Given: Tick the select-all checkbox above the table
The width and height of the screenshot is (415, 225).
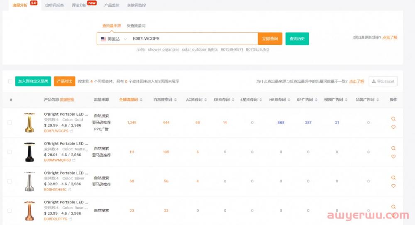Looking at the screenshot, I should click(x=10, y=81).
